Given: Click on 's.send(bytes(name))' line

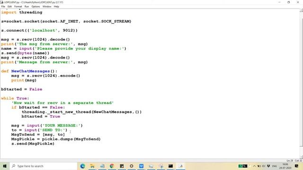Looking at the screenshot, I should coord(25,53).
